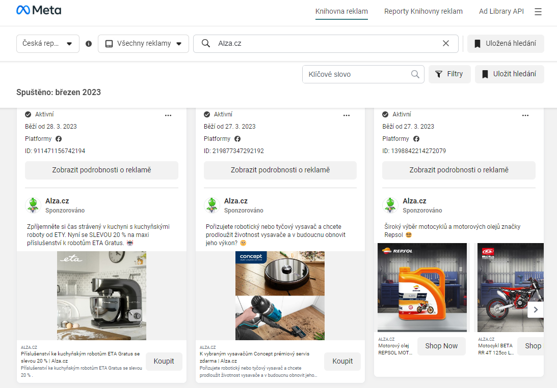Screen dimensions: 557x388
Task: Click the ETA kitchen robot ad image
Action: tap(101, 295)
